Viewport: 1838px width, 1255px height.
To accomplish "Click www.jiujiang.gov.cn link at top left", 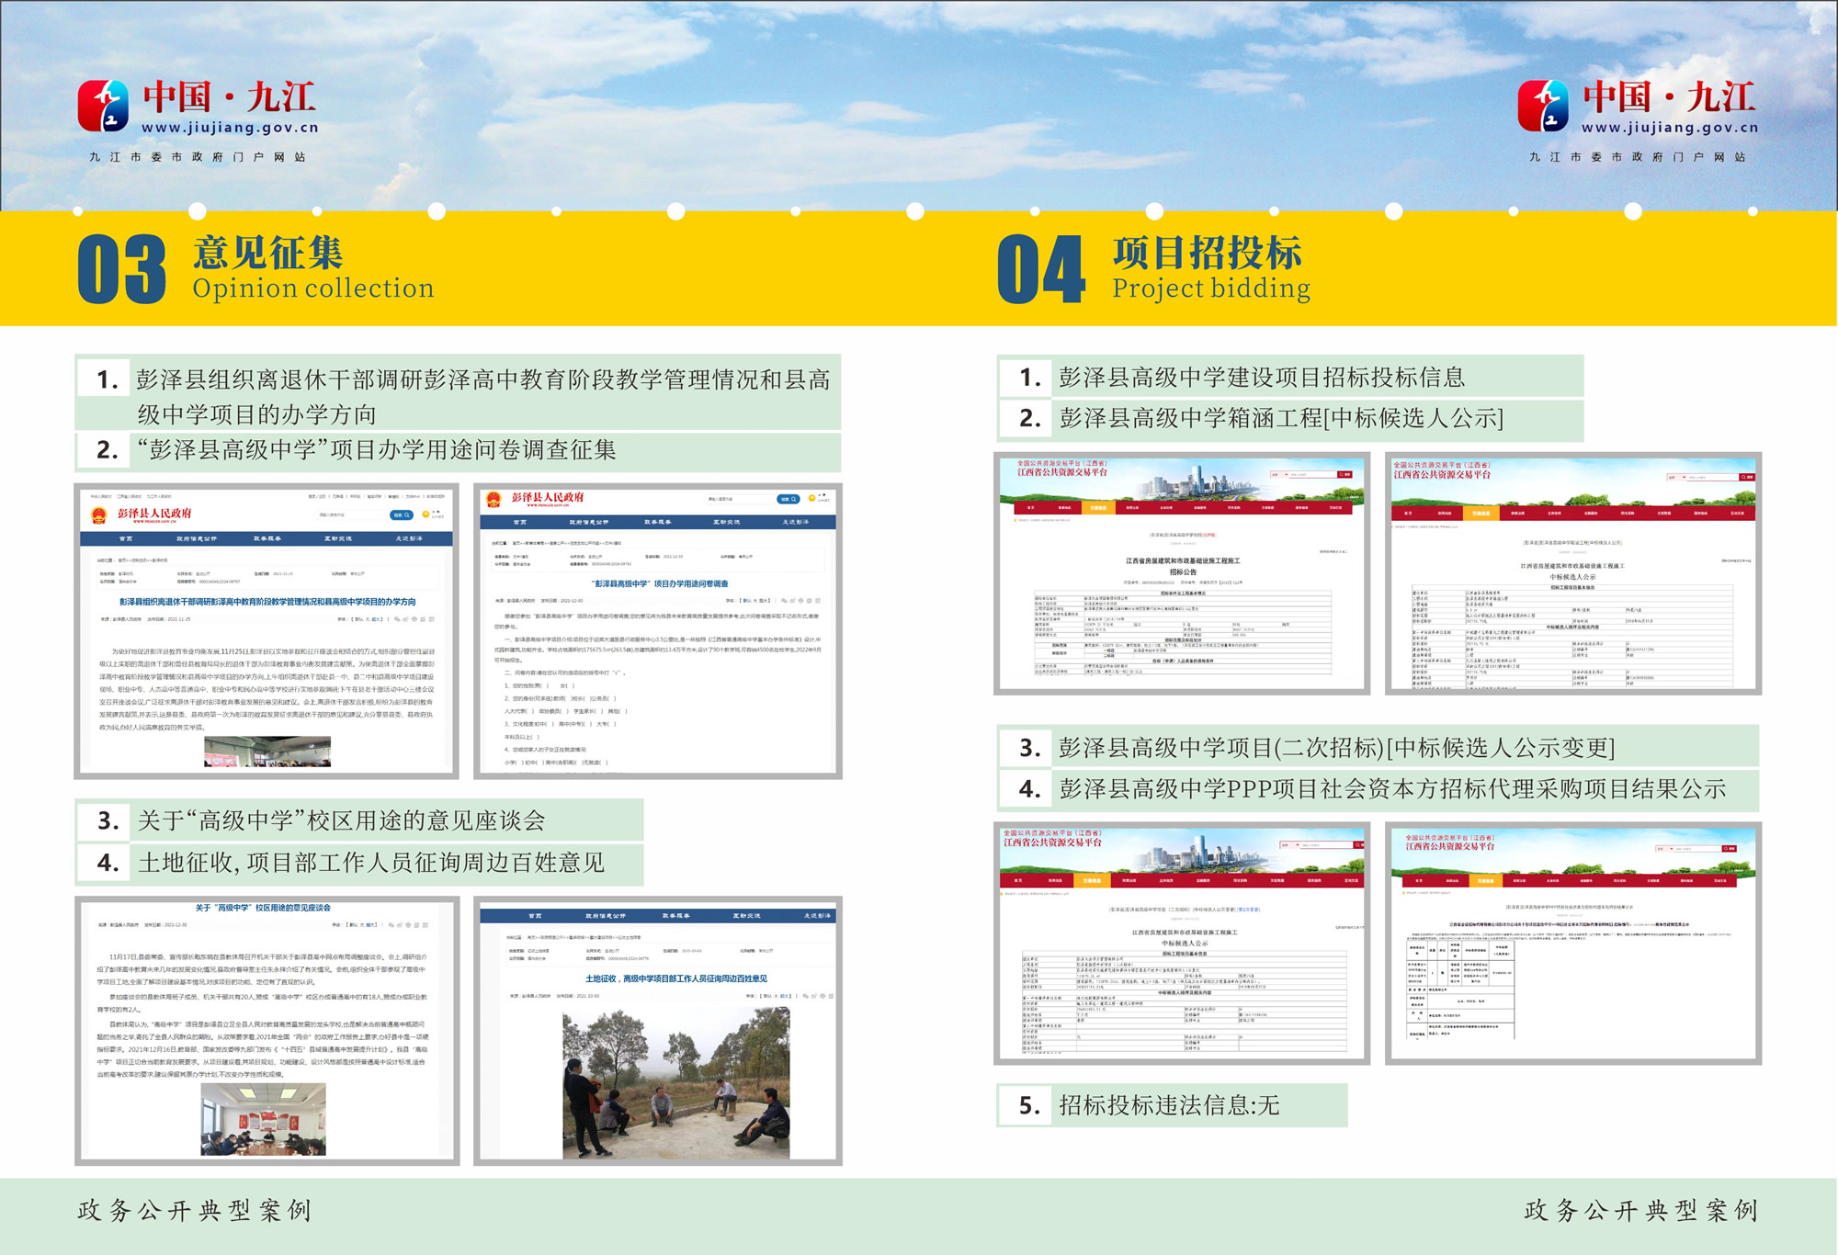I will 230,129.
